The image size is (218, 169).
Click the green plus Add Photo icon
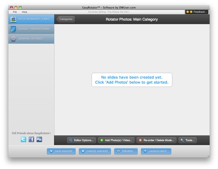102,140
